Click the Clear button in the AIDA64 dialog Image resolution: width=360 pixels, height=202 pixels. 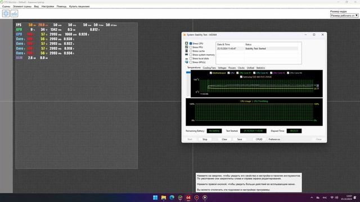(224, 139)
